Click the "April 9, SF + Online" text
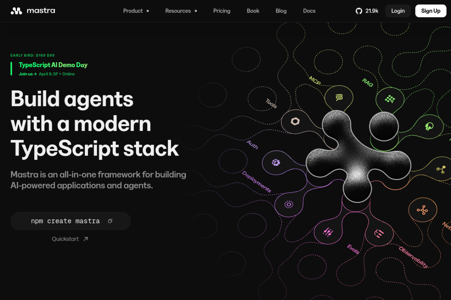Screen dimensions: 451x300 [x=57, y=74]
